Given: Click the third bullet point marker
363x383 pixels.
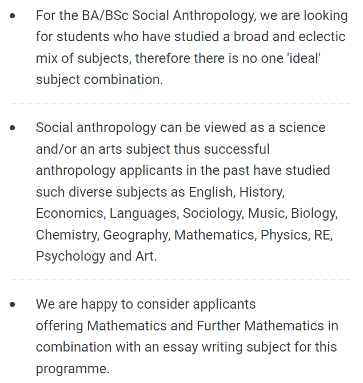Looking at the screenshot, I should point(13,305).
